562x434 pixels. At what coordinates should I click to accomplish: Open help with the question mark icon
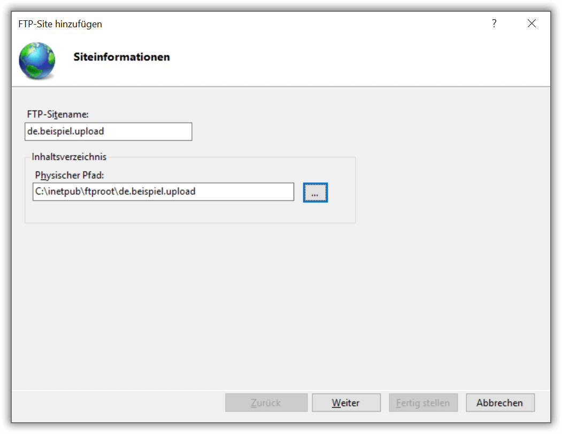point(494,24)
